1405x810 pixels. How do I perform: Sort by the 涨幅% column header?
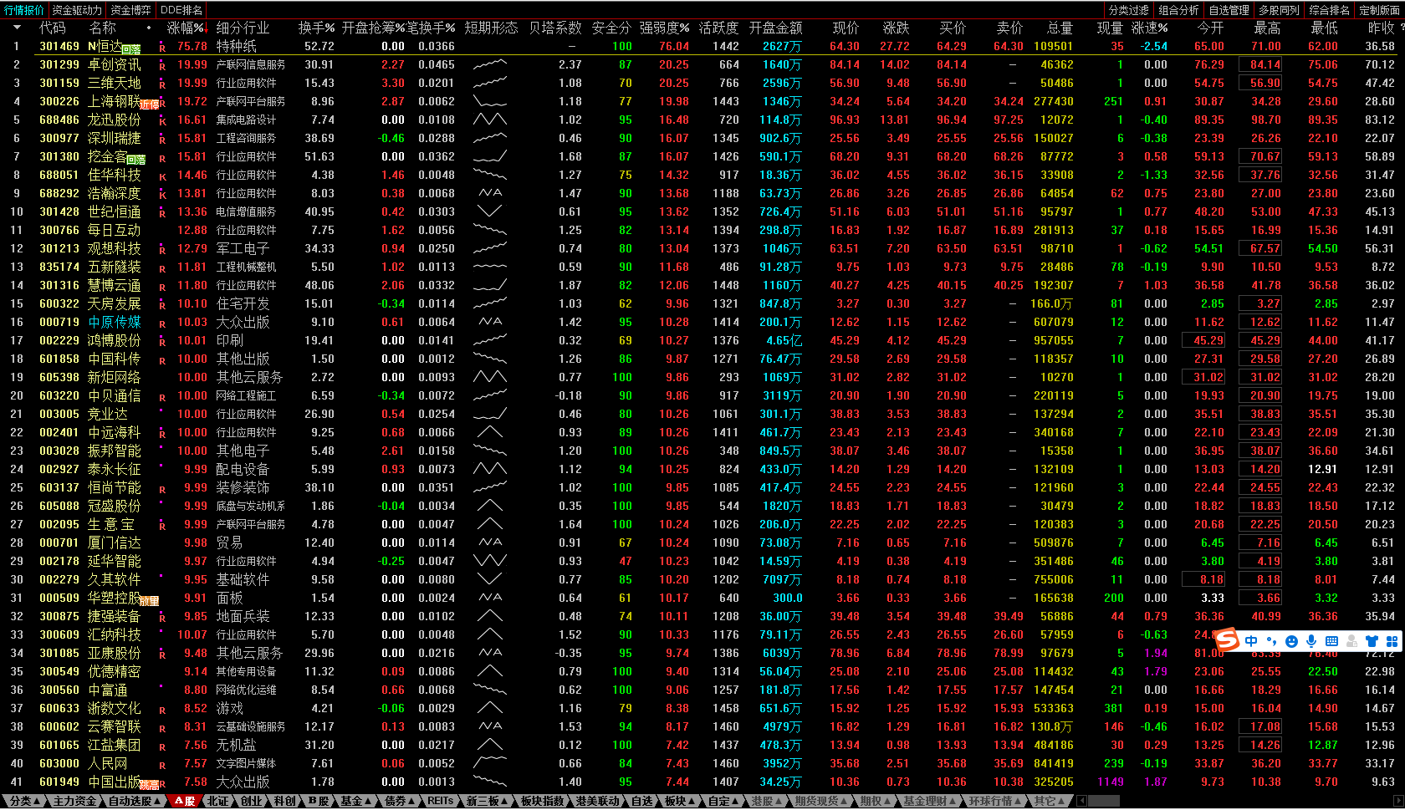[x=186, y=28]
